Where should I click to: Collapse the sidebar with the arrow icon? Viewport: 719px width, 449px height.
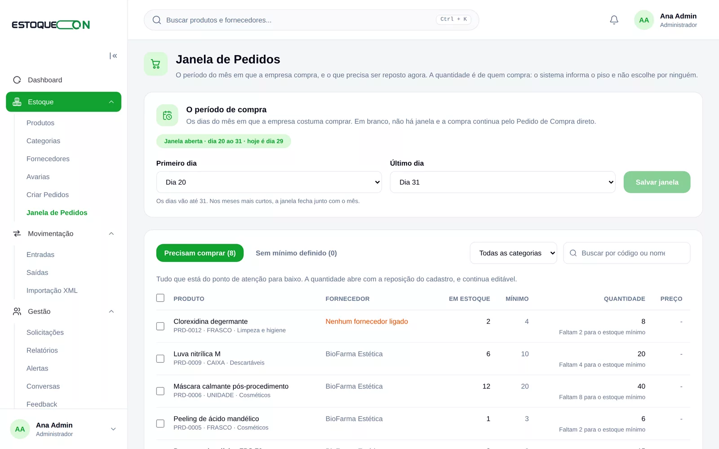pos(113,56)
